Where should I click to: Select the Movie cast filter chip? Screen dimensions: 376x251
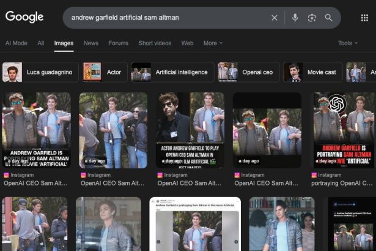tap(312, 72)
